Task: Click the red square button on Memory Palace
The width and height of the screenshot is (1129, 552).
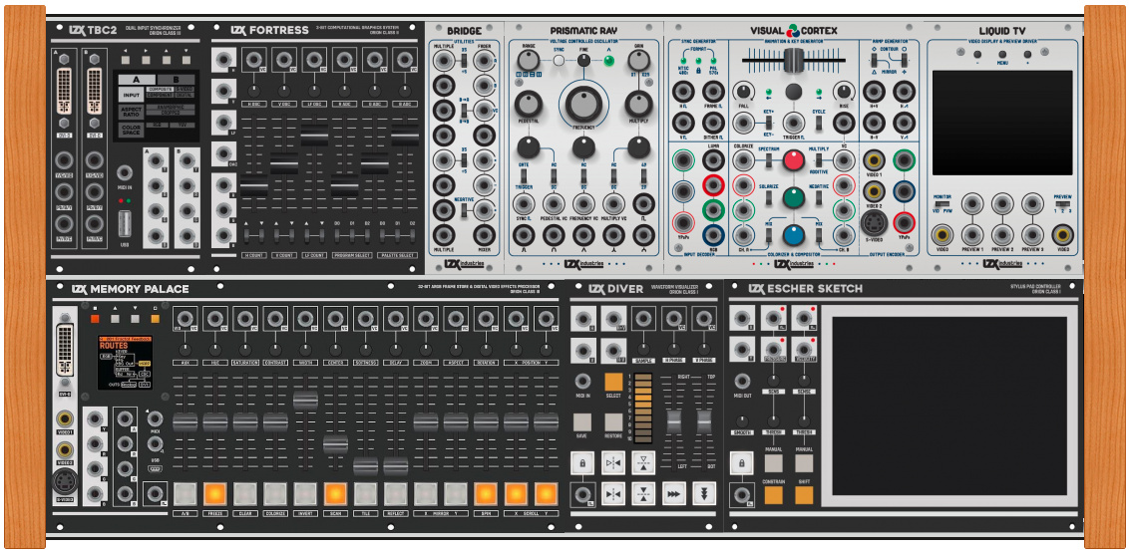Action: pyautogui.click(x=95, y=319)
